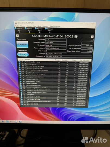Click the Число включений 3212 раз field
This screenshot has width=110, height=147.
(x=87, y=48)
